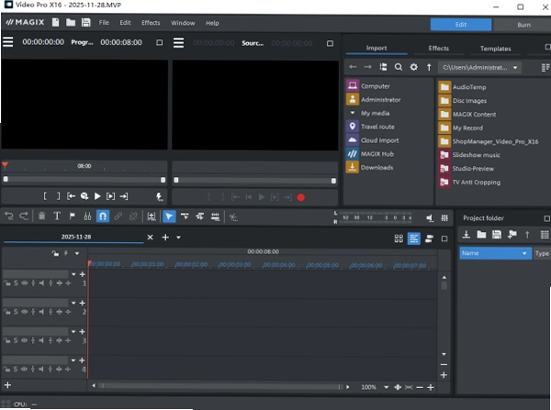Open the Name column dropdown in Project folder
551x410 pixels.
[524, 253]
